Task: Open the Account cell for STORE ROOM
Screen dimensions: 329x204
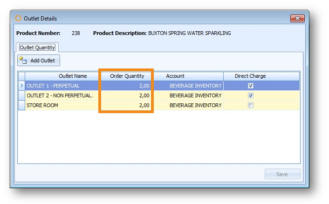Action: coord(189,105)
